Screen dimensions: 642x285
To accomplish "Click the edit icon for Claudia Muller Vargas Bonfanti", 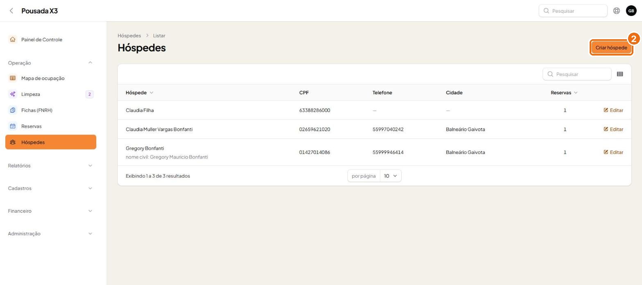I will 606,129.
